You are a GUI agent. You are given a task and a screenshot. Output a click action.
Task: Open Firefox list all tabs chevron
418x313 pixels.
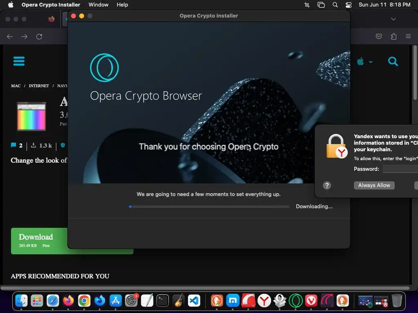point(393,19)
